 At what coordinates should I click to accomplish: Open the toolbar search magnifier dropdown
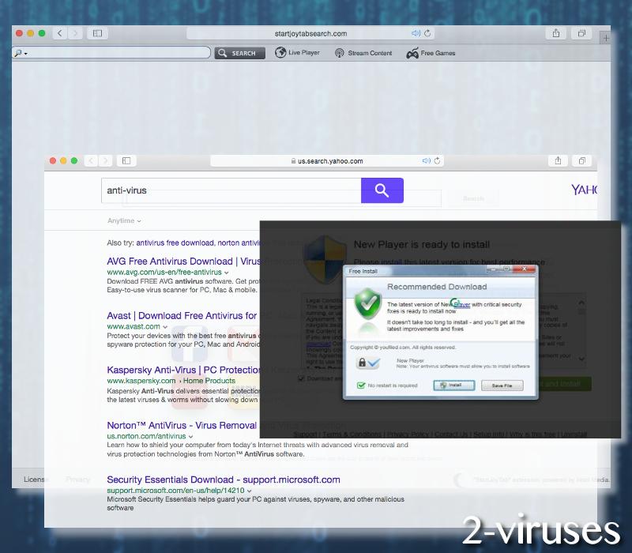[x=21, y=53]
